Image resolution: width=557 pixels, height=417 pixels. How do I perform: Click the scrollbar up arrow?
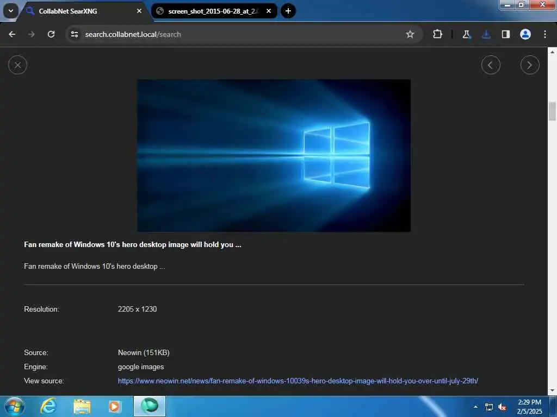[552, 52]
